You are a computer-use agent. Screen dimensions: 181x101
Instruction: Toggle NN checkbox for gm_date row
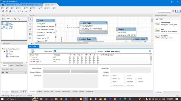click(x=74, y=59)
